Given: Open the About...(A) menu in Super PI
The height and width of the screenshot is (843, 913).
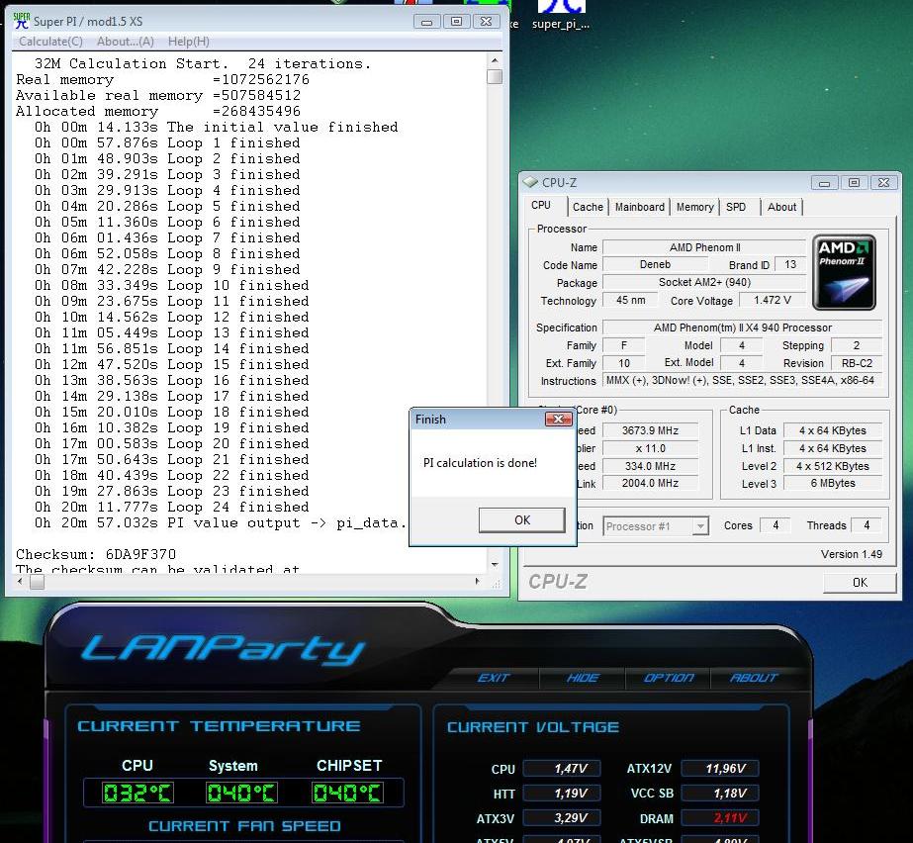Looking at the screenshot, I should coord(126,42).
